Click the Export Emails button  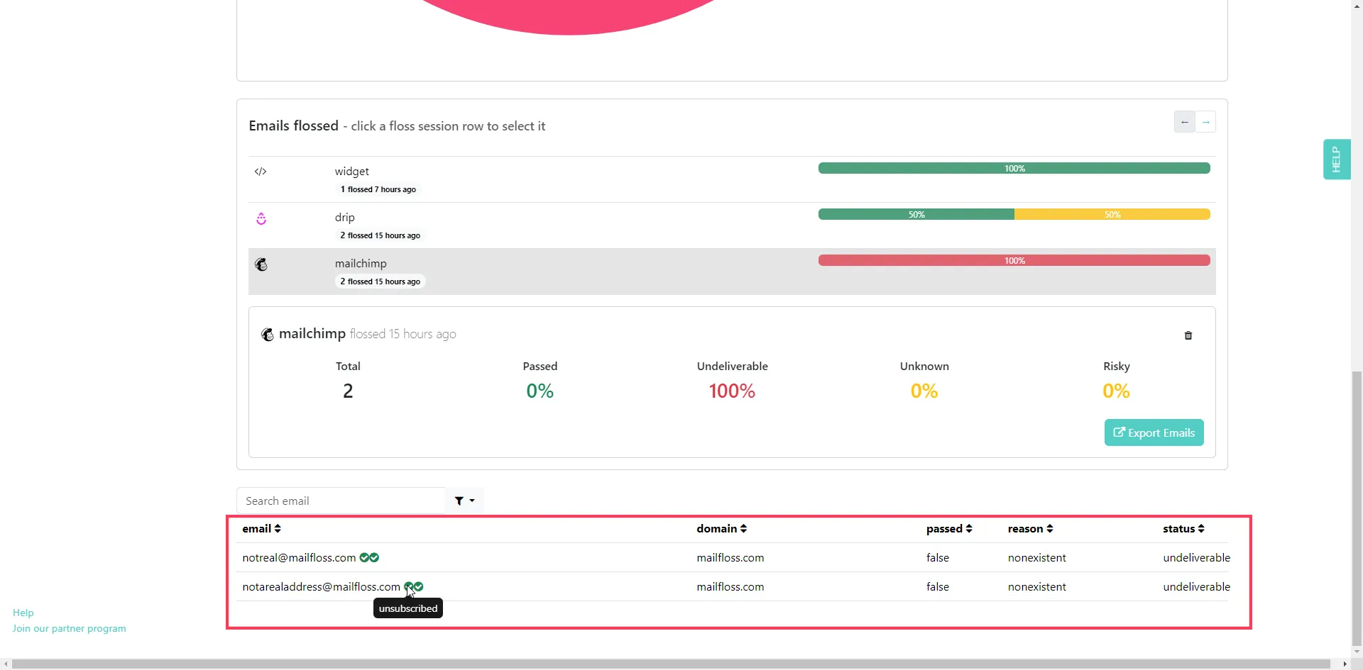1154,432
